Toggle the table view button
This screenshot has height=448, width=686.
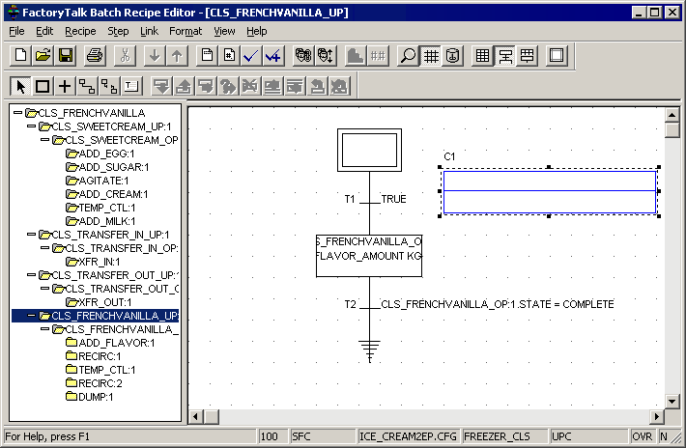click(483, 56)
